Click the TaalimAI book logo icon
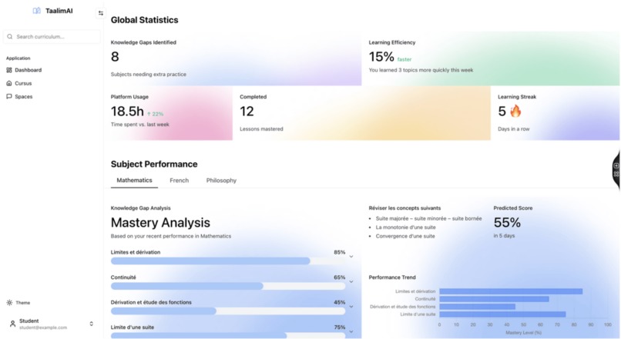This screenshot has height=339, width=621. pyautogui.click(x=36, y=11)
